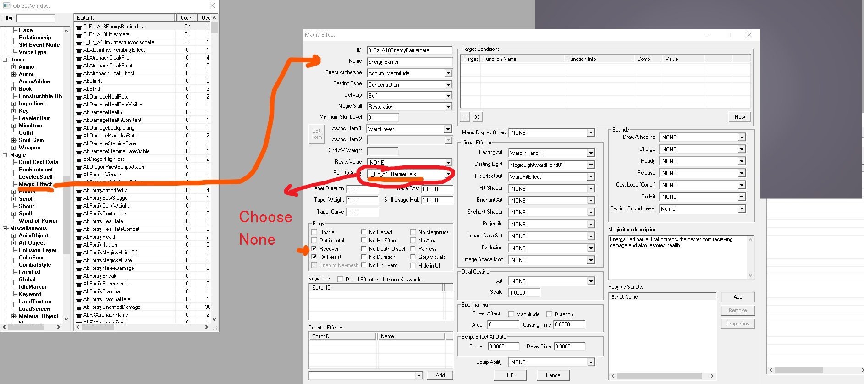Open the Casting Type dropdown
Viewport: 864px width, 384px height.
(448, 85)
